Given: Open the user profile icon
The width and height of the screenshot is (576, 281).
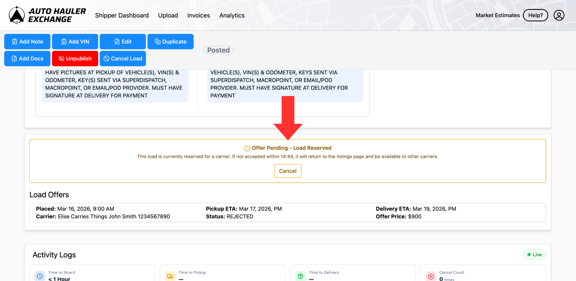Looking at the screenshot, I should point(559,15).
